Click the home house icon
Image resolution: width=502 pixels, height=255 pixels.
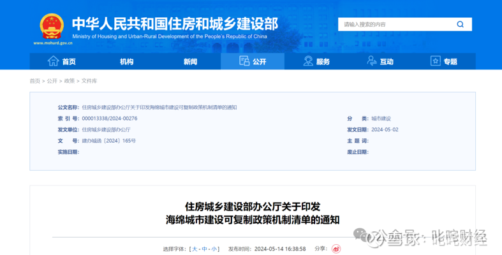pyautogui.click(x=53, y=61)
